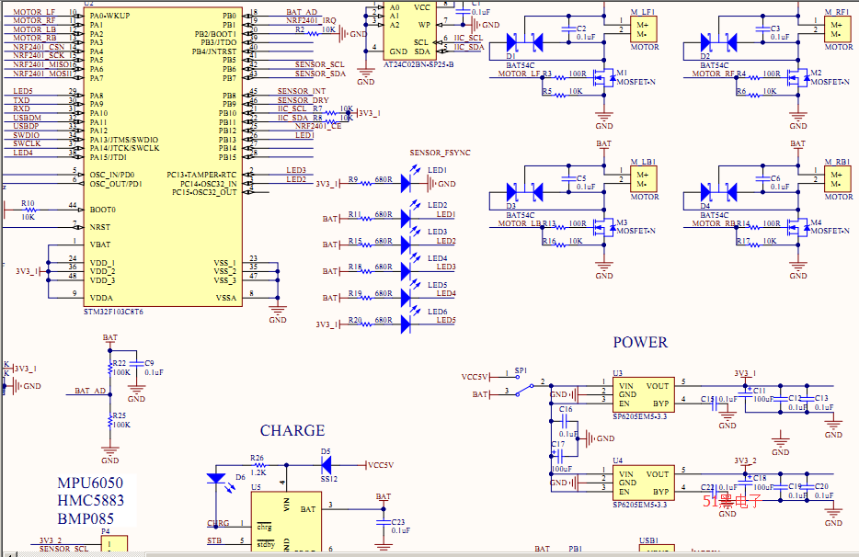This screenshot has width=859, height=557.
Task: Click the horizontal scrollbar at the bottom
Action: click(x=429, y=554)
